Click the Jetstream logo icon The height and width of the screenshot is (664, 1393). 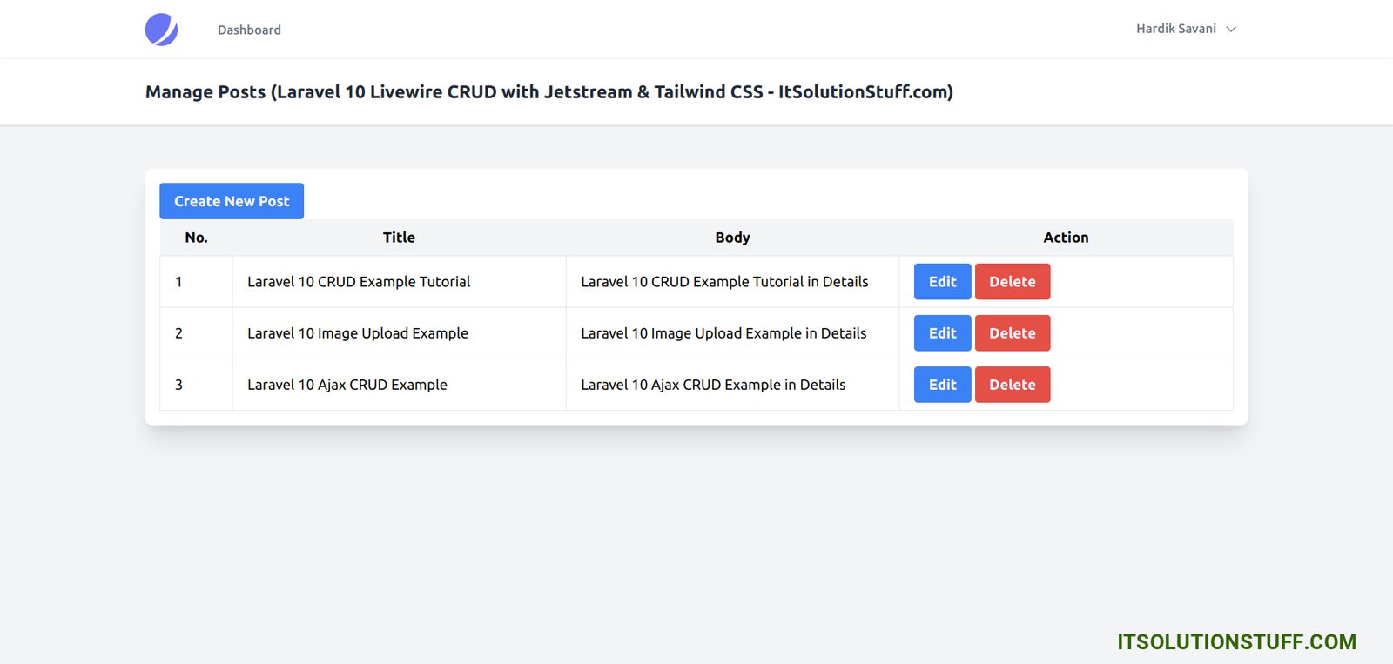[x=161, y=30]
